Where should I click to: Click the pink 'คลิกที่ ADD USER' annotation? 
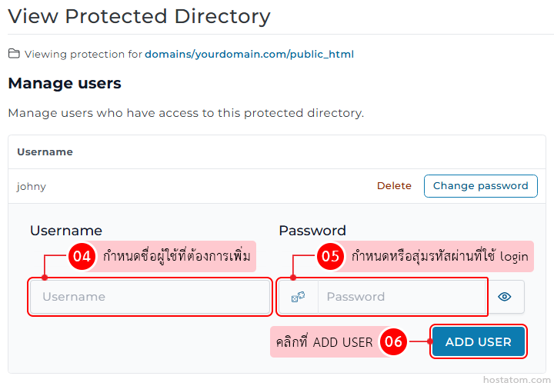click(x=325, y=342)
